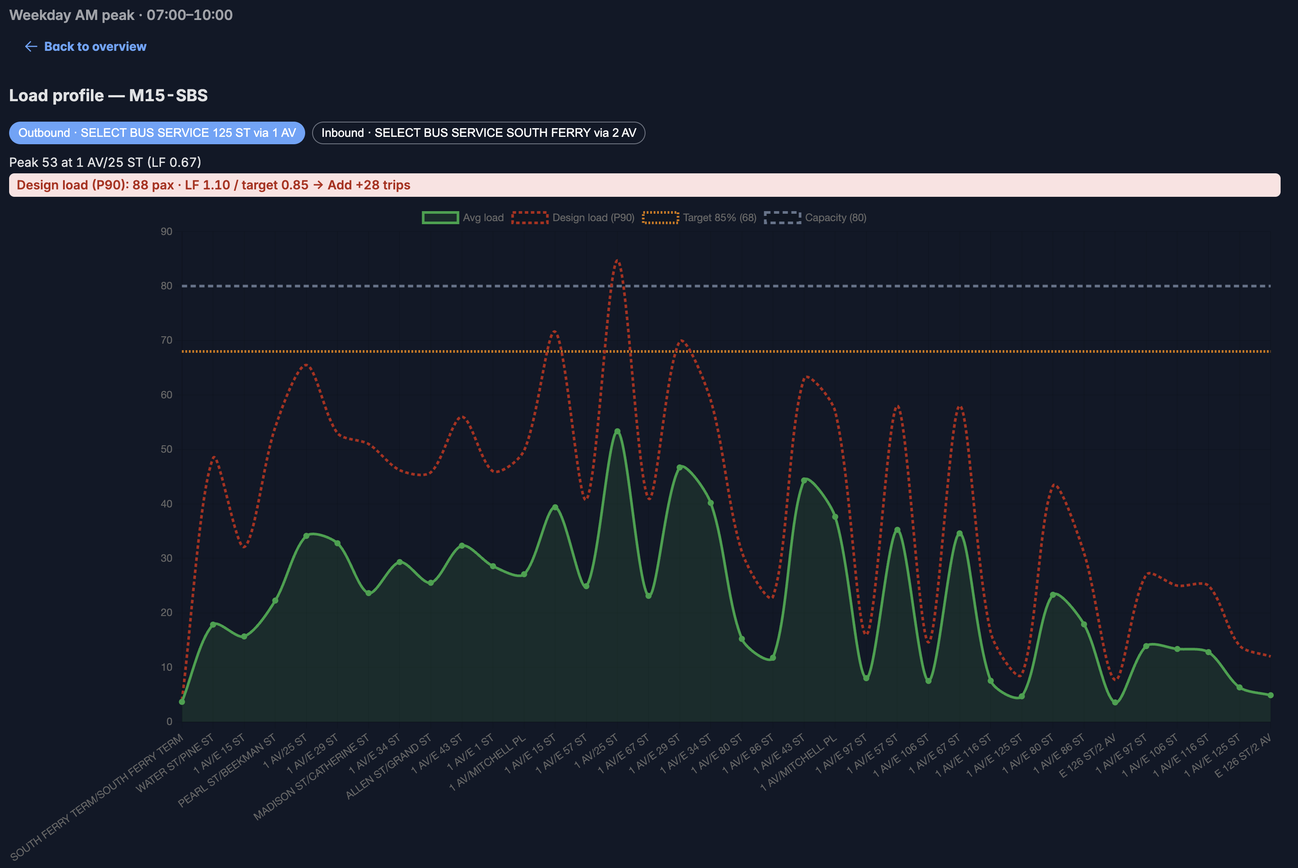
Task: Toggle the Target 85% (68) series label
Action: pyautogui.click(x=720, y=218)
